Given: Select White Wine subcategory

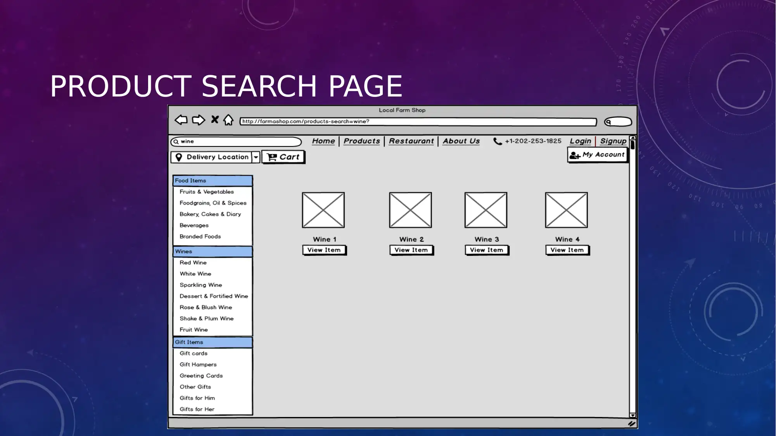Looking at the screenshot, I should point(195,274).
